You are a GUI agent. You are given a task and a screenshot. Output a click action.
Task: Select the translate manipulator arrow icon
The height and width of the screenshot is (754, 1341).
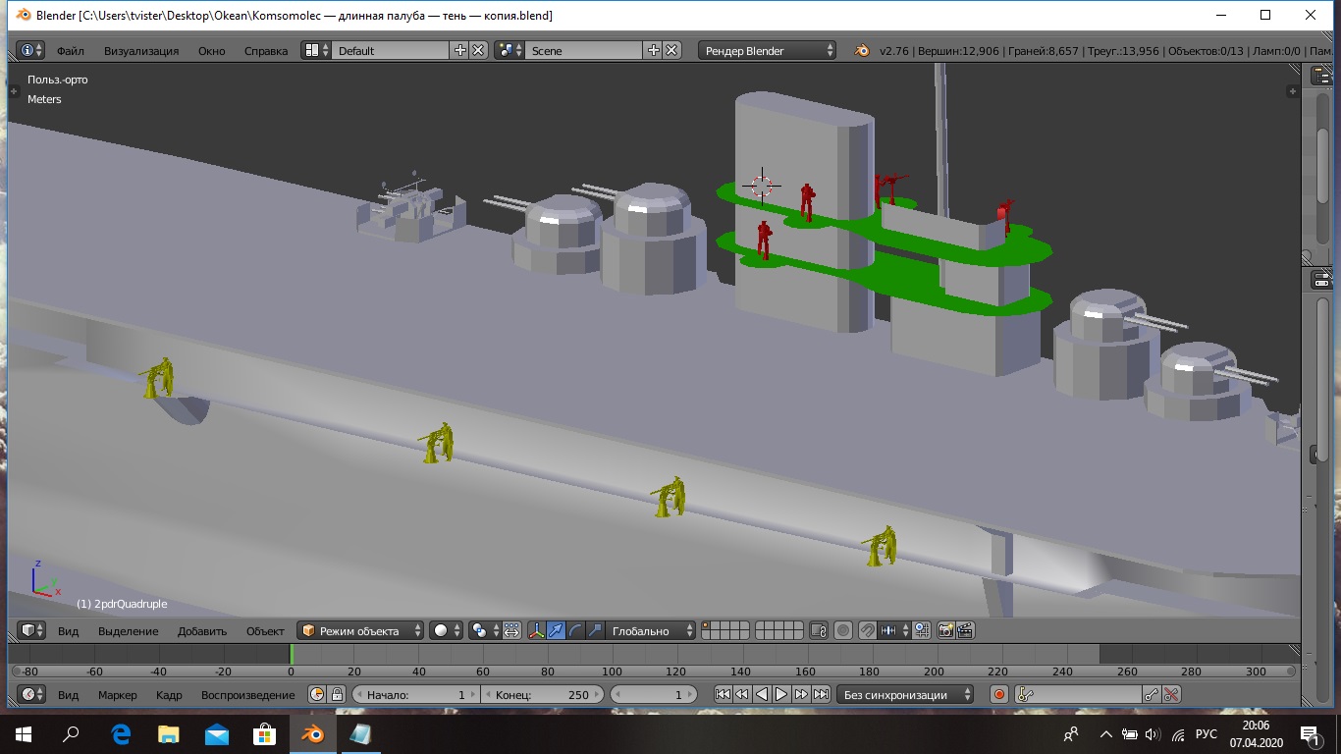tap(557, 630)
